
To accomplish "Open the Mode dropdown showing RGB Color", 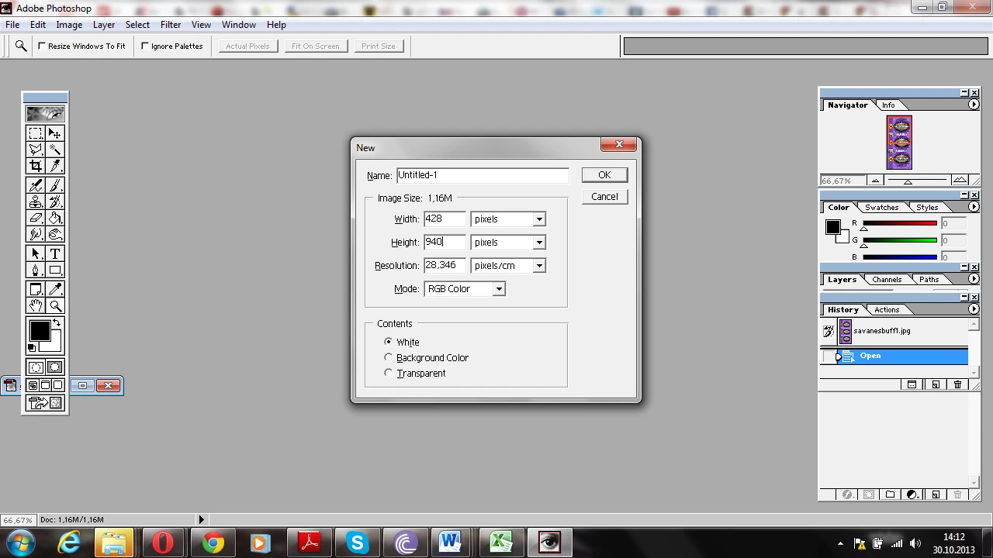I will tap(499, 289).
